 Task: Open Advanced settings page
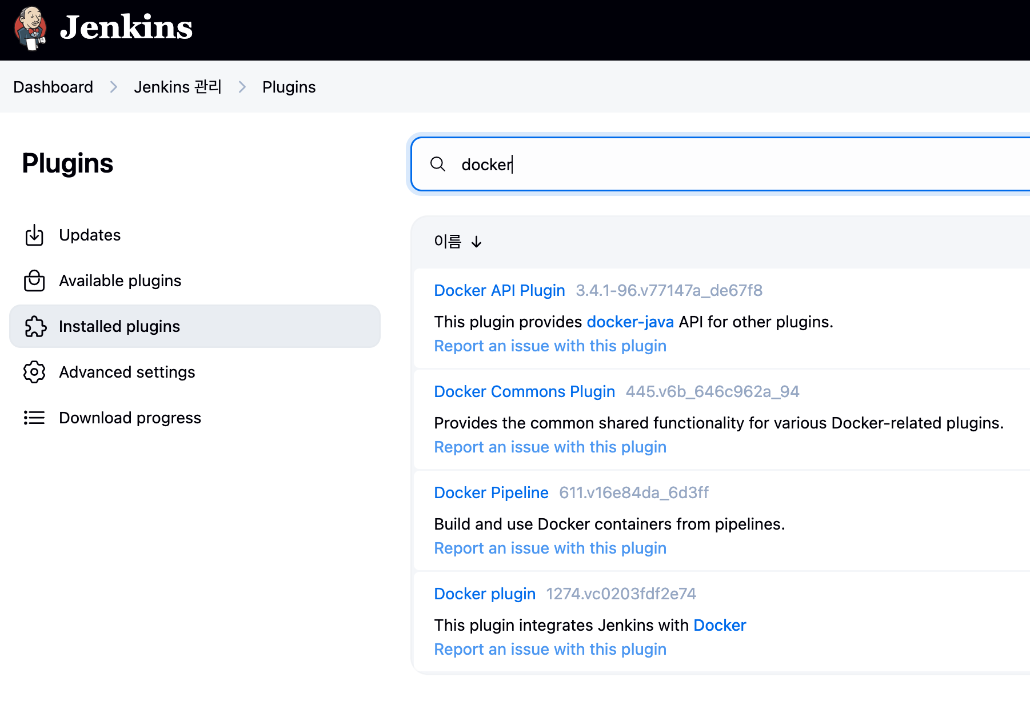tap(127, 372)
